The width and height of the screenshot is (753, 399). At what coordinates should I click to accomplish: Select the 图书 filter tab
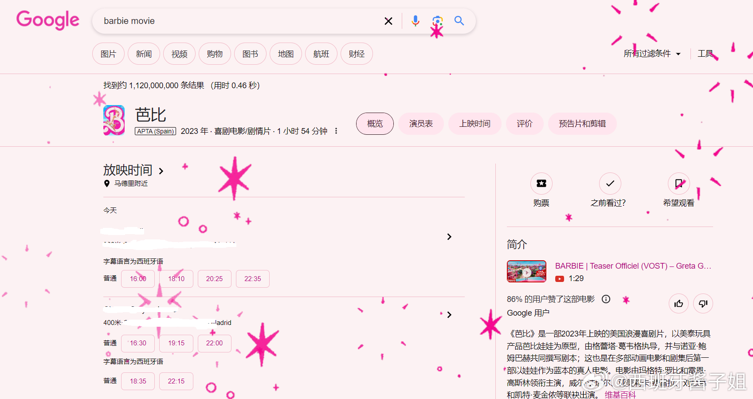pyautogui.click(x=250, y=54)
